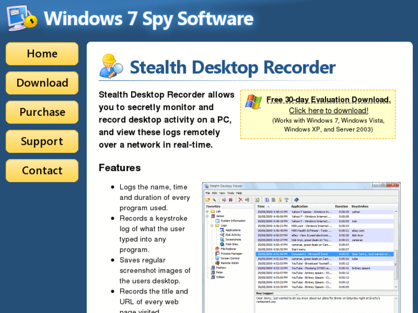Open the Purchase page
The image size is (418, 313).
coord(42,112)
